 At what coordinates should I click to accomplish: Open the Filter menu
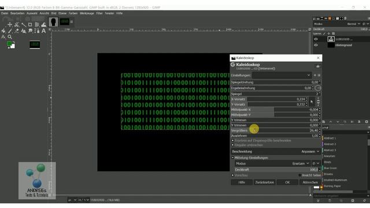pos(99,13)
